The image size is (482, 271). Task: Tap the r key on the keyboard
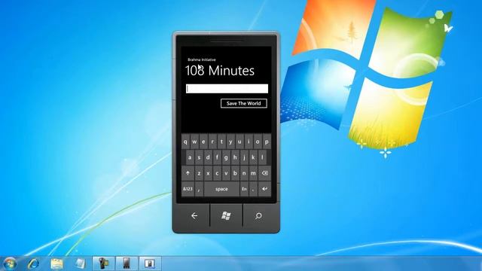(x=212, y=142)
